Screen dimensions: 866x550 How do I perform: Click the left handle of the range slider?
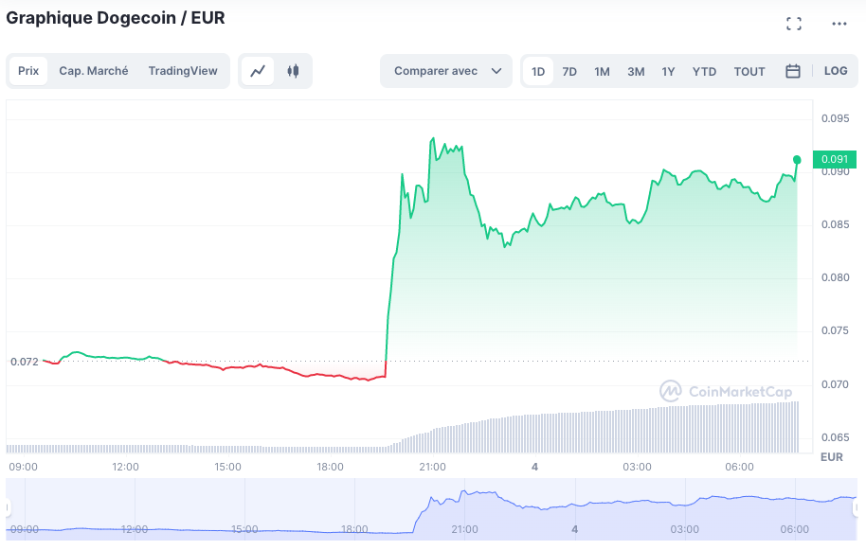click(x=9, y=509)
